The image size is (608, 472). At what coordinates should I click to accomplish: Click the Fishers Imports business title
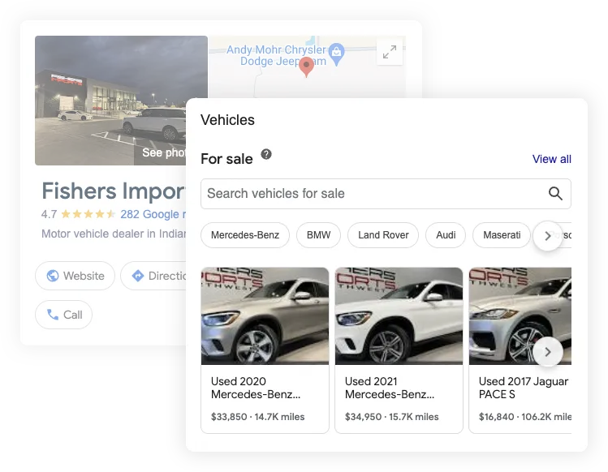(114, 191)
